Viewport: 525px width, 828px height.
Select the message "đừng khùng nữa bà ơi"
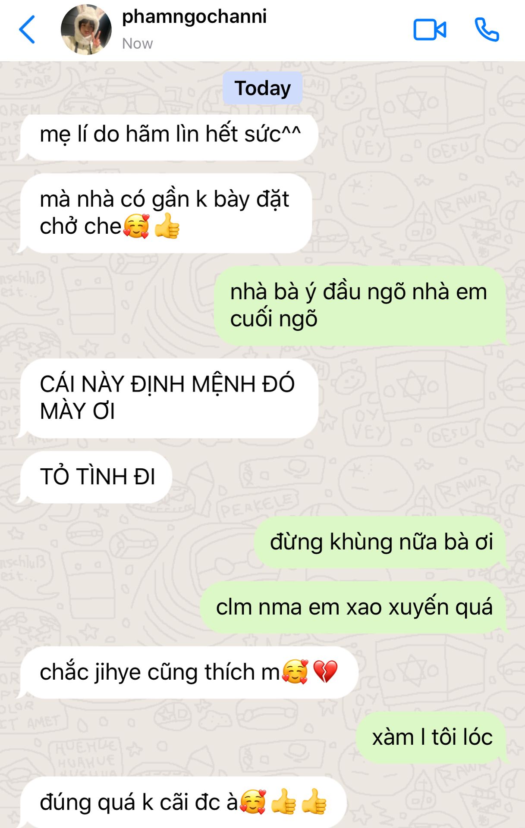[x=380, y=542]
